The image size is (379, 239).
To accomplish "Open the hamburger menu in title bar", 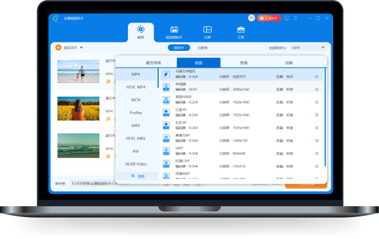I will [x=295, y=18].
